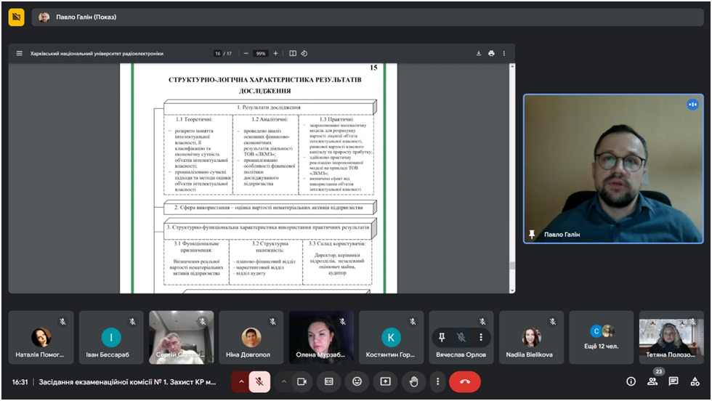Rotate the PDF page counterclockwise
The image size is (712, 401).
pyautogui.click(x=304, y=53)
